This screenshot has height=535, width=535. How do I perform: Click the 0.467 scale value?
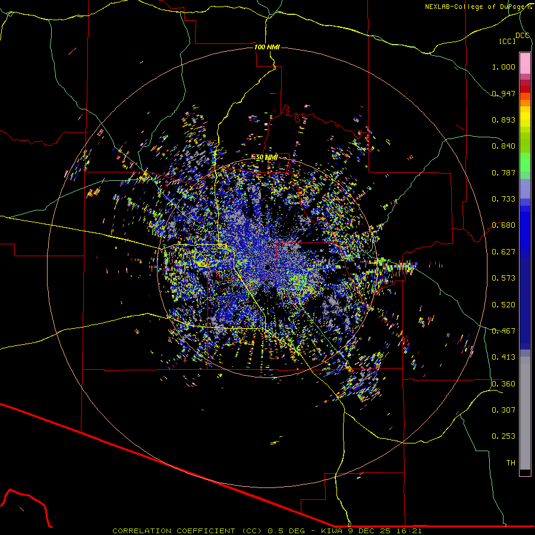click(x=503, y=331)
